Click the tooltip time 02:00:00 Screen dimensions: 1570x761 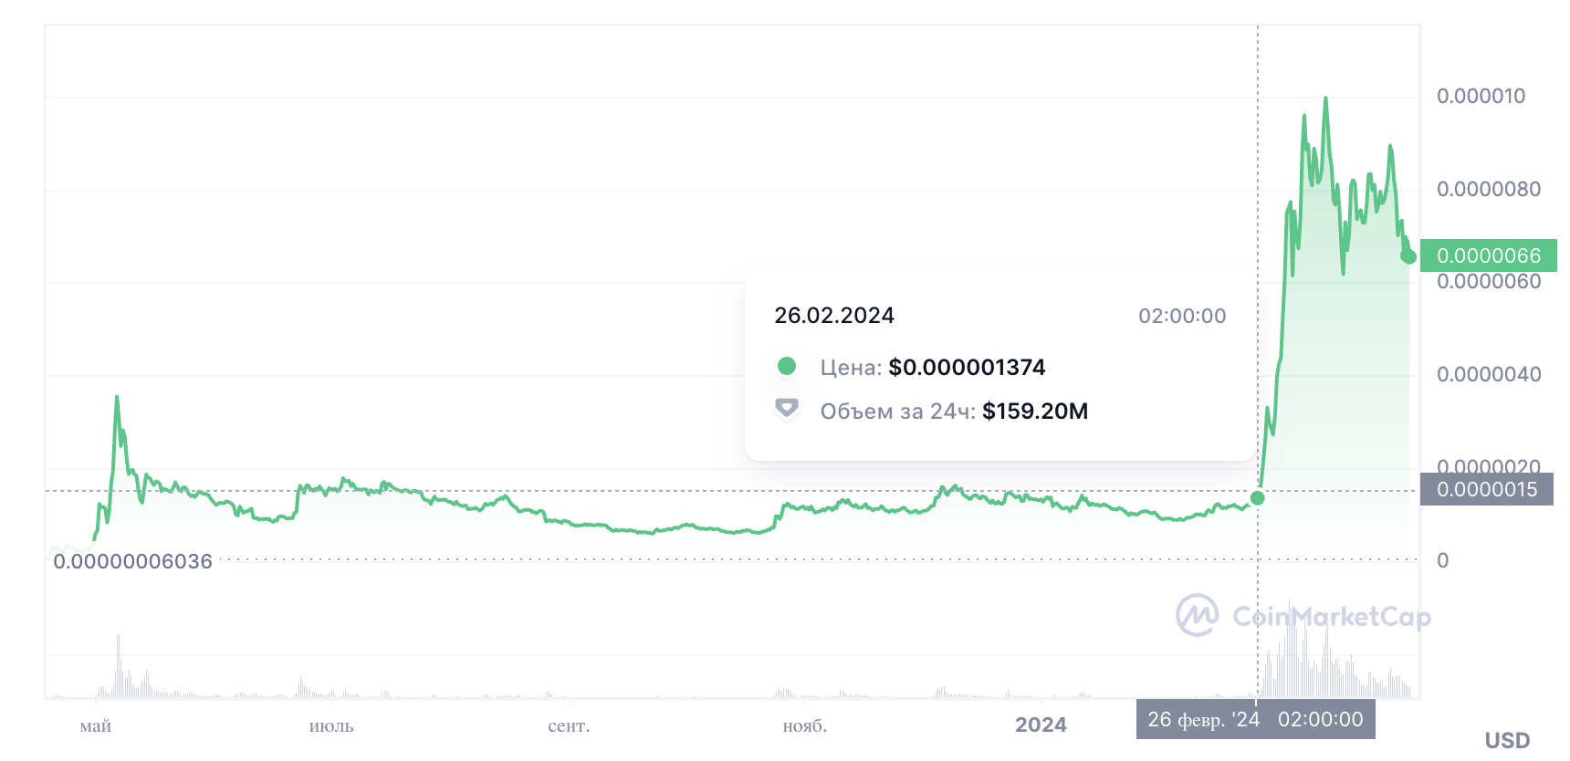tap(1182, 316)
